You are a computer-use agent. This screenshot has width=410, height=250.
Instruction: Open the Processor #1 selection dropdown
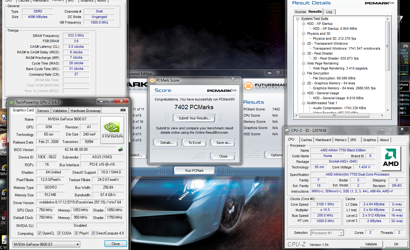pos(327,233)
